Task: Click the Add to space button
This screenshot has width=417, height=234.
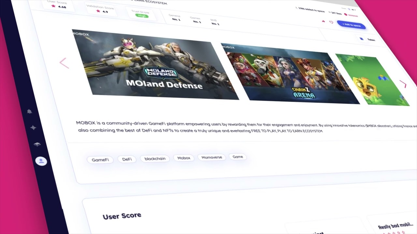Action: (351, 25)
